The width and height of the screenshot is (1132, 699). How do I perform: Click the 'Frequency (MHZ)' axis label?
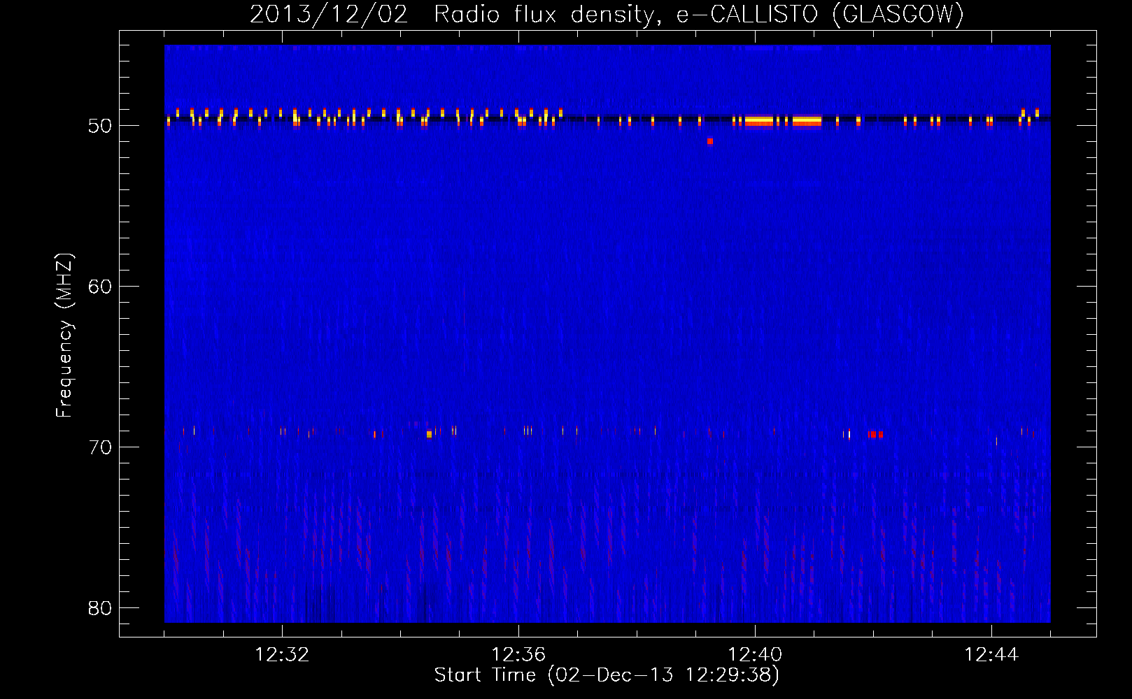click(64, 336)
